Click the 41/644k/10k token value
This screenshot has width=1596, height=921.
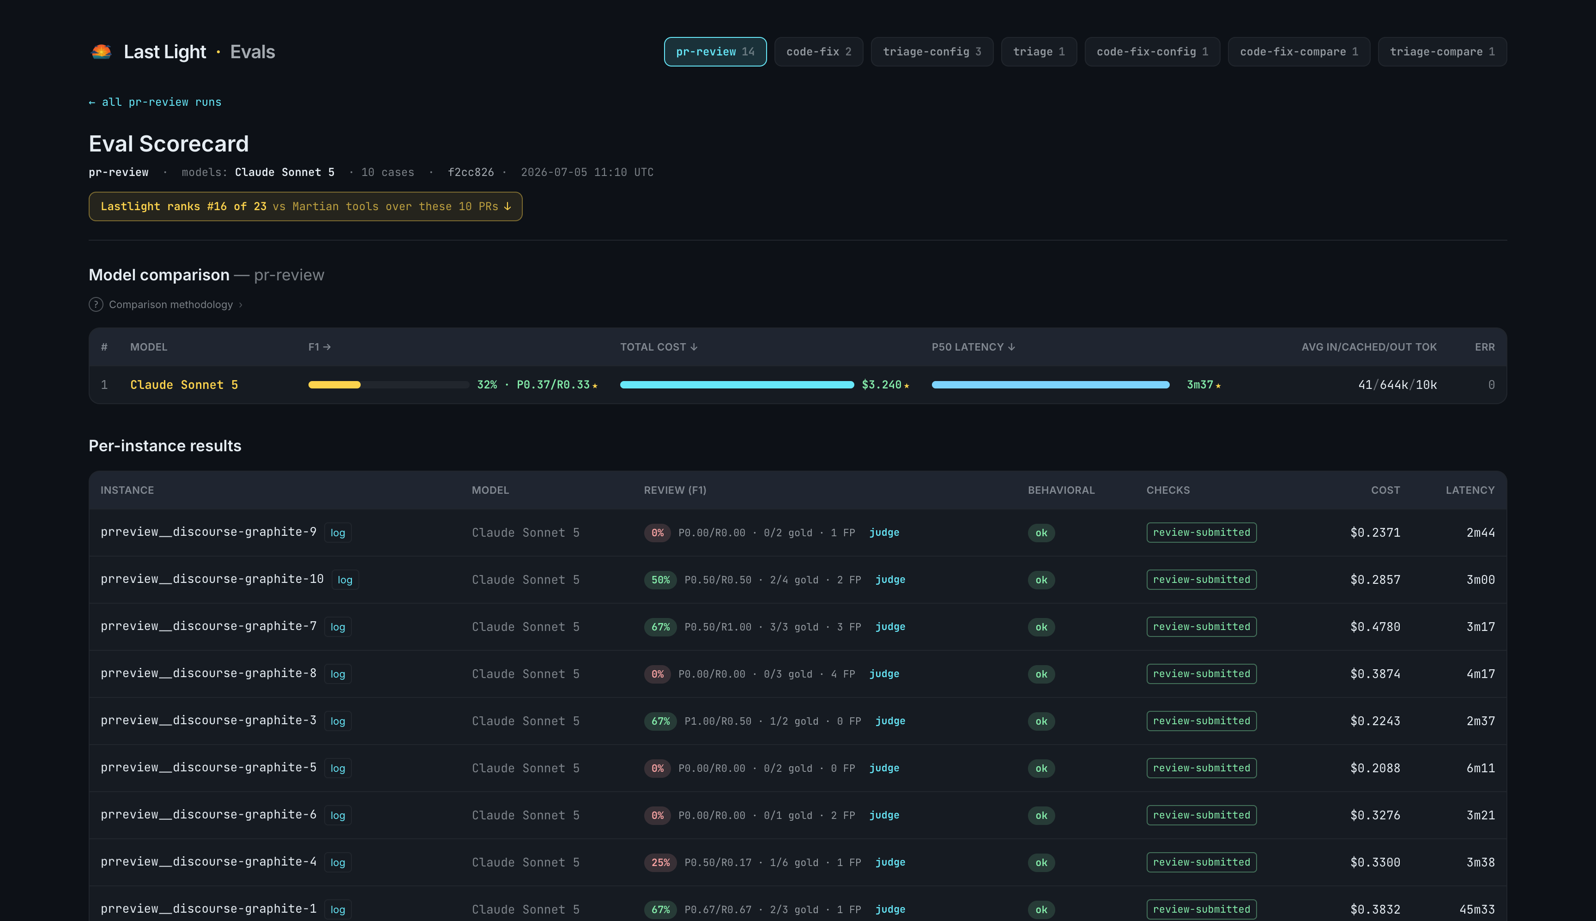[1397, 385]
